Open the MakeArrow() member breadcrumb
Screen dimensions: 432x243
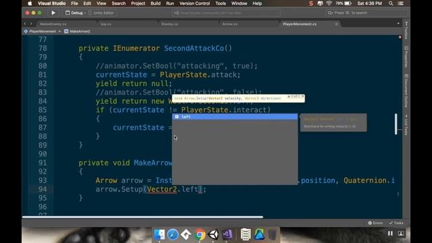(78, 32)
